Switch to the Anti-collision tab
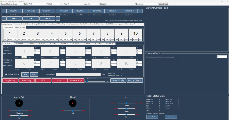 click(x=51, y=24)
